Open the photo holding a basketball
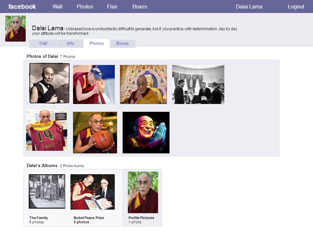 (x=95, y=133)
